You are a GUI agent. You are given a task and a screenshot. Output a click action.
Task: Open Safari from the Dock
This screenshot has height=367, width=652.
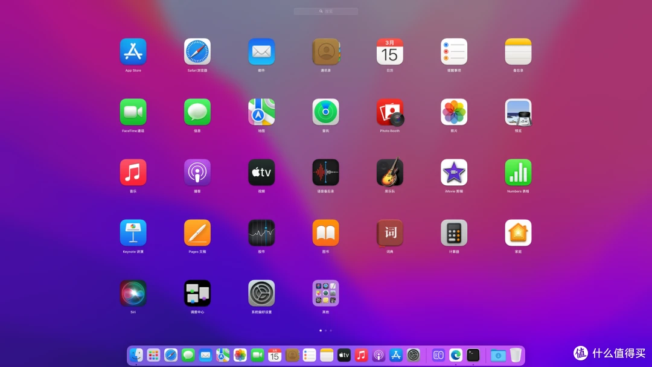171,355
